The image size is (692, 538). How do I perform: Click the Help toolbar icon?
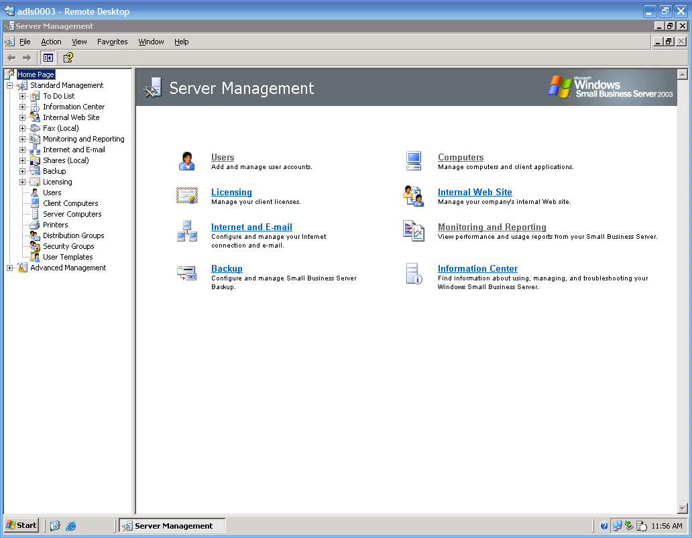(68, 58)
